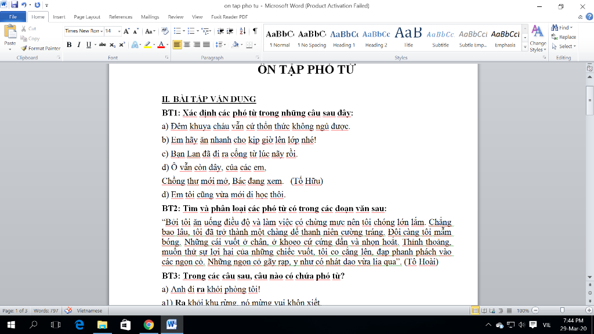Open the Change Case dropdown
The width and height of the screenshot is (594, 334).
(150, 31)
